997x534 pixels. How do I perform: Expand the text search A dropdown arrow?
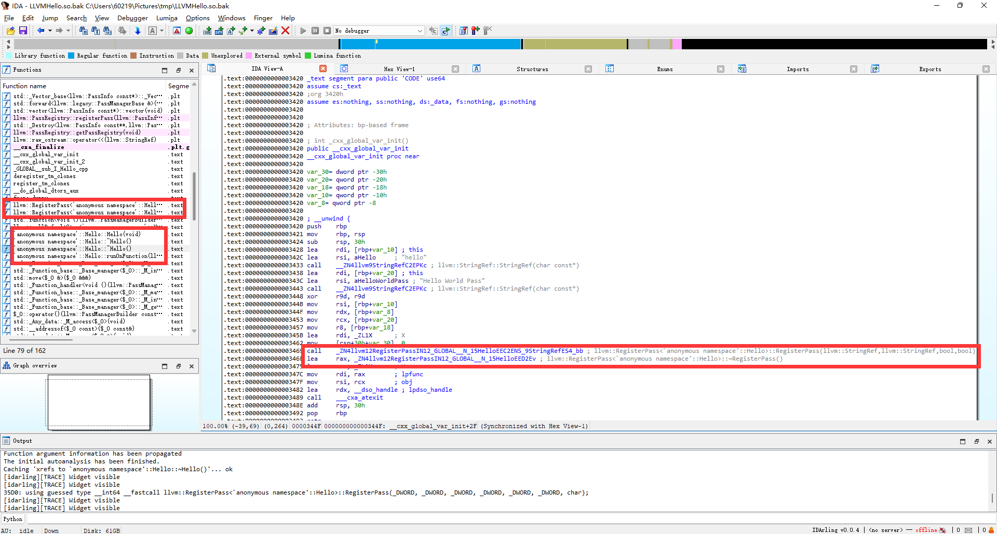pos(161,31)
